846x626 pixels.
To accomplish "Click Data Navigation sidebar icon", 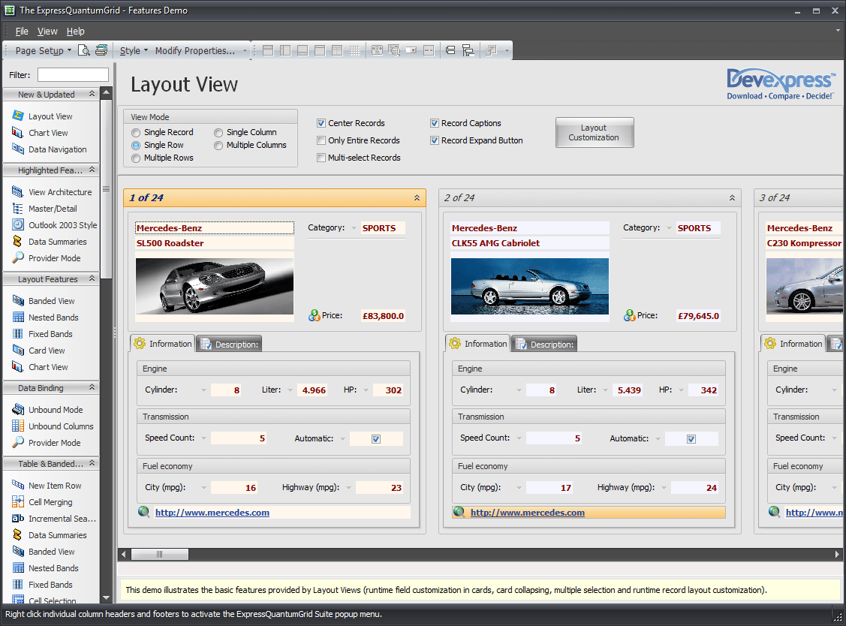I will tap(18, 149).
